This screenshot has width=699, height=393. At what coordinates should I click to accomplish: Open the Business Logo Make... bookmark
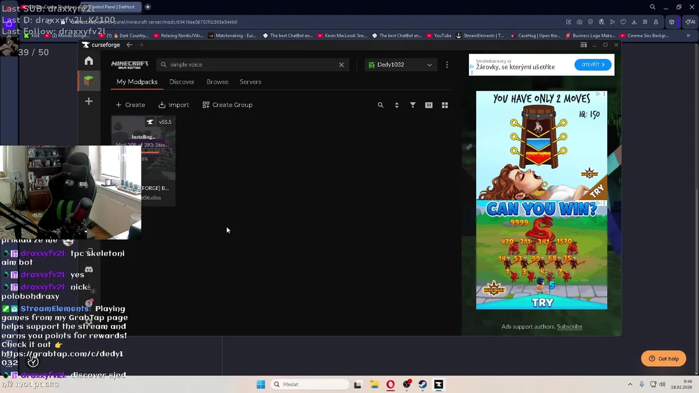pyautogui.click(x=590, y=35)
